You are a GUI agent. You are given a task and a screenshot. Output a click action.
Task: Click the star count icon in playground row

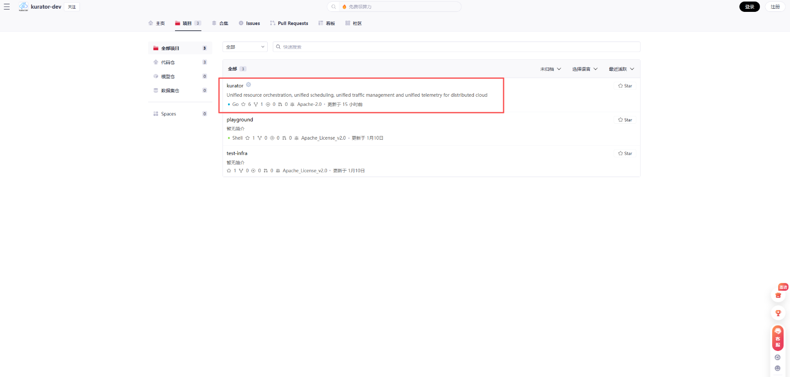tap(248, 138)
